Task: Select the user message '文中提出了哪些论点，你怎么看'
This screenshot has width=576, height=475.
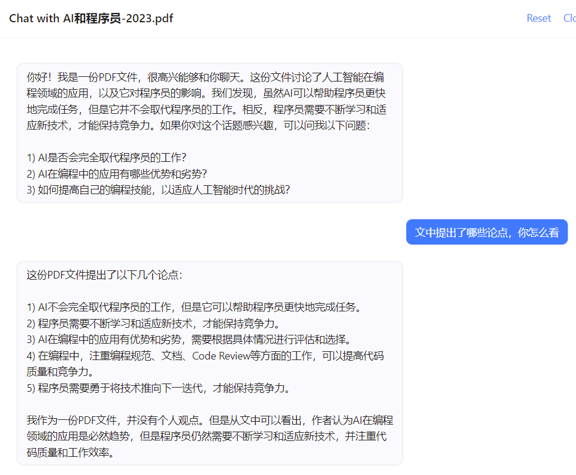Action: click(x=487, y=232)
